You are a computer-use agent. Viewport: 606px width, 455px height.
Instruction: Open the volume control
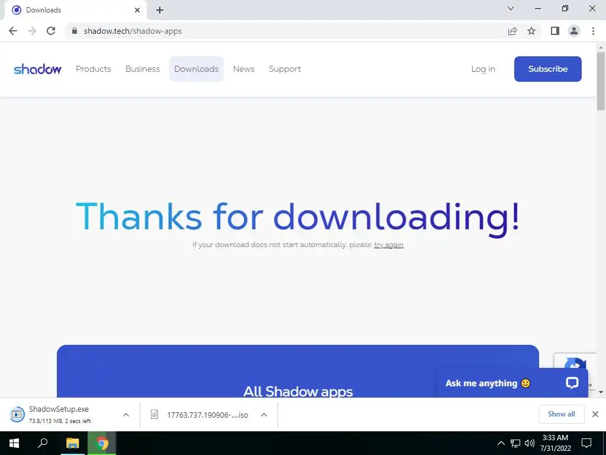pos(530,443)
